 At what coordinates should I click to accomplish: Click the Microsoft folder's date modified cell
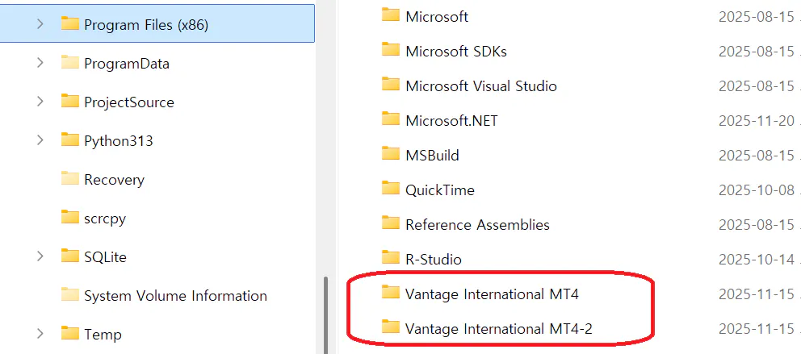pos(758,16)
